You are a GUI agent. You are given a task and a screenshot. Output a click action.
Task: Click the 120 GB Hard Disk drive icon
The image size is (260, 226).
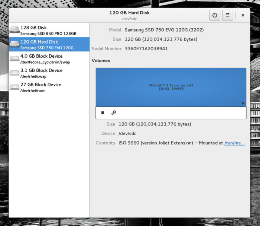coord(14,44)
